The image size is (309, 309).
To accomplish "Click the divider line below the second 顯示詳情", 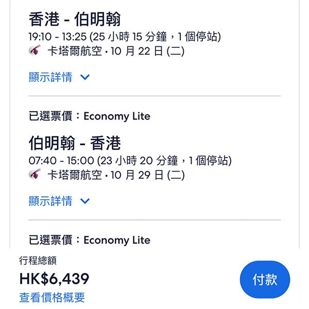I will 154,220.
